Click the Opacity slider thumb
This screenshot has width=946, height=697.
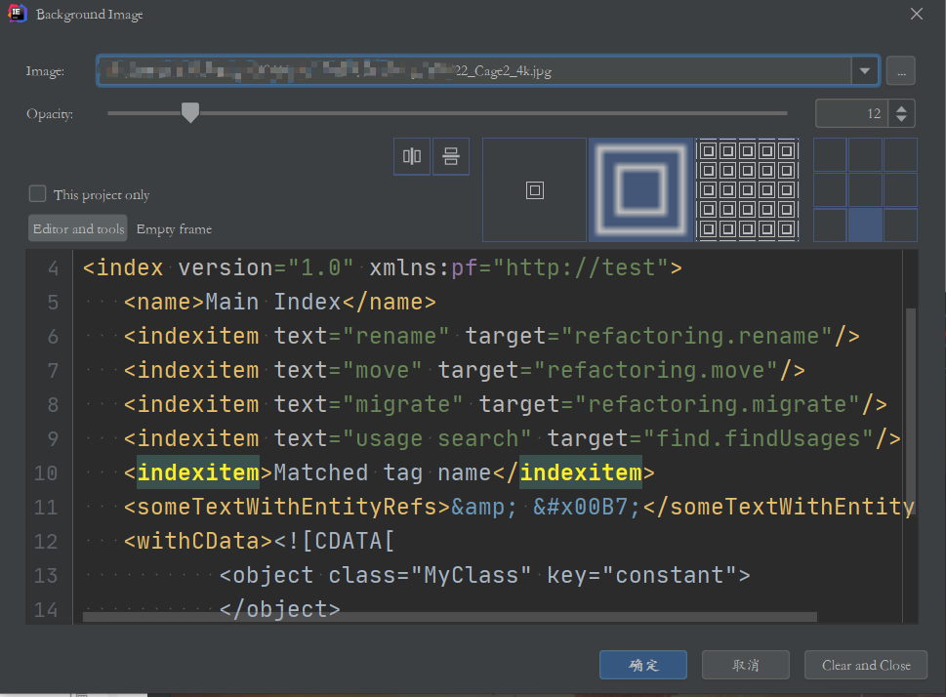point(190,112)
